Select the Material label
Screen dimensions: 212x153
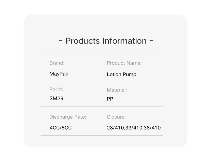(117, 90)
